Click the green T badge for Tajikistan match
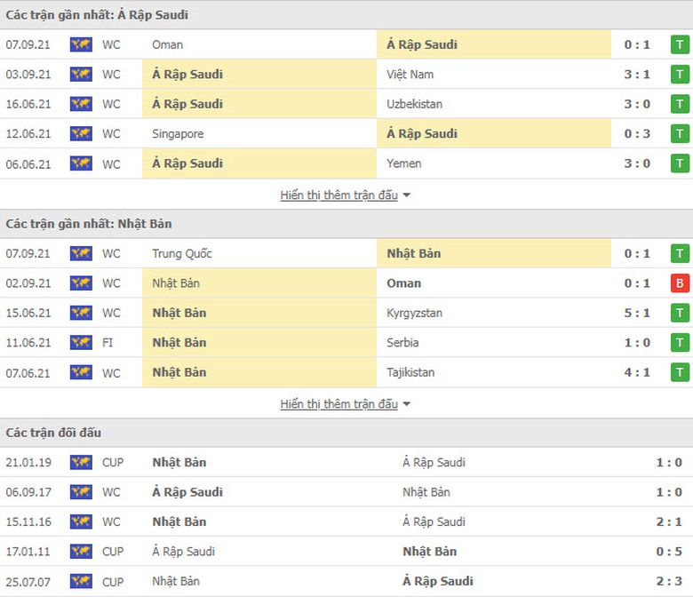 680,372
